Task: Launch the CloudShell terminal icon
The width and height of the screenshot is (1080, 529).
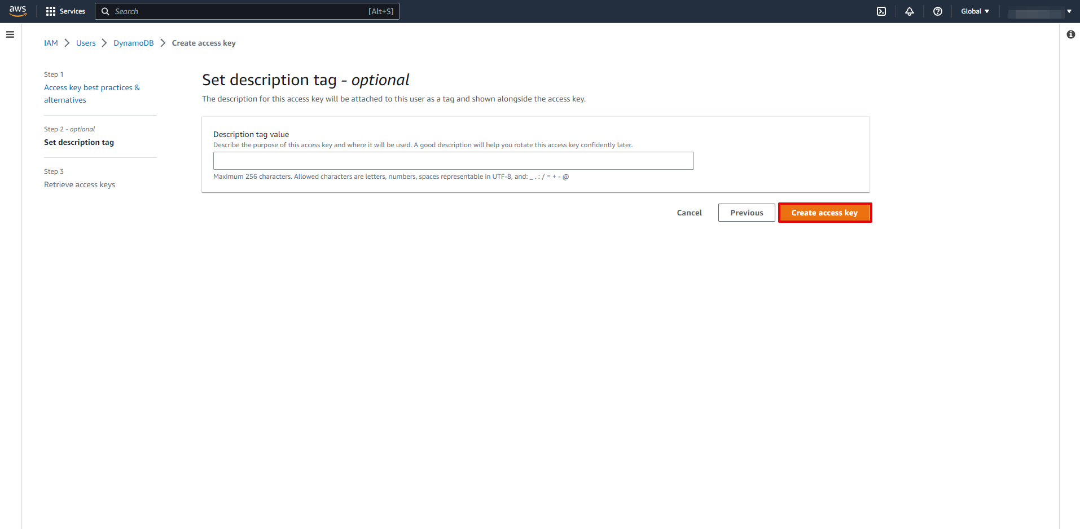Action: point(881,11)
